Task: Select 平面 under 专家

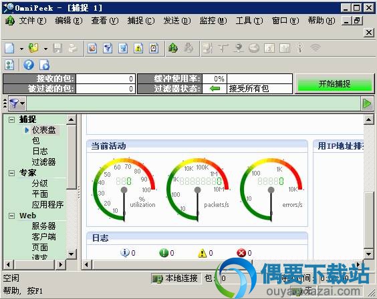Action: pyautogui.click(x=39, y=194)
